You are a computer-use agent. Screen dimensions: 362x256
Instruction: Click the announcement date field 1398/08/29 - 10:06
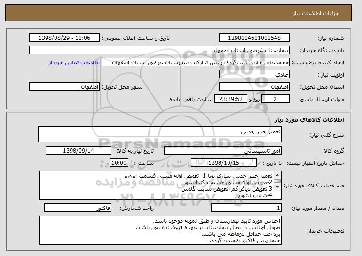pyautogui.click(x=64, y=38)
